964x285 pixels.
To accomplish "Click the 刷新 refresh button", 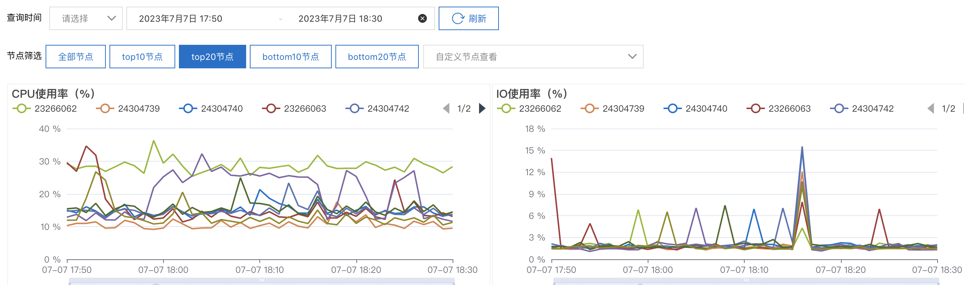I will (x=468, y=18).
